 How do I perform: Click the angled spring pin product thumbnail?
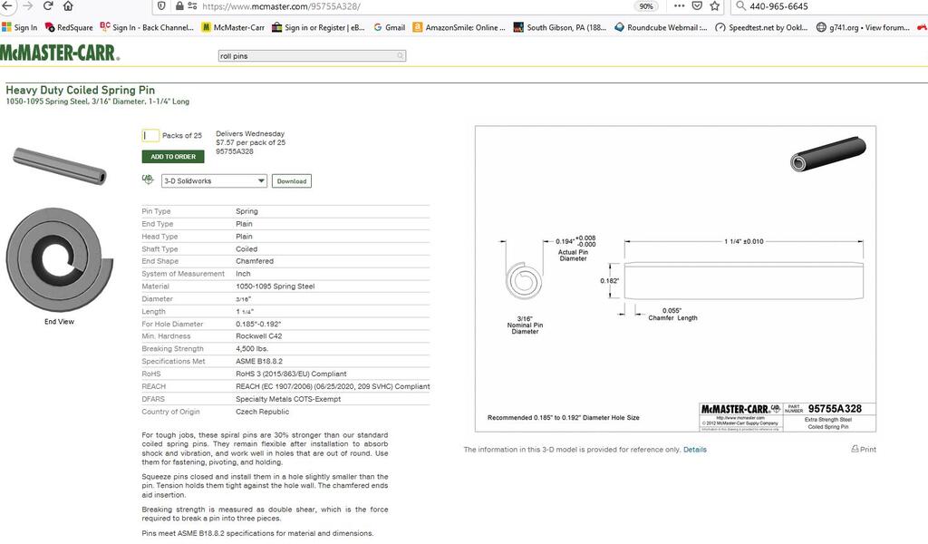point(60,166)
